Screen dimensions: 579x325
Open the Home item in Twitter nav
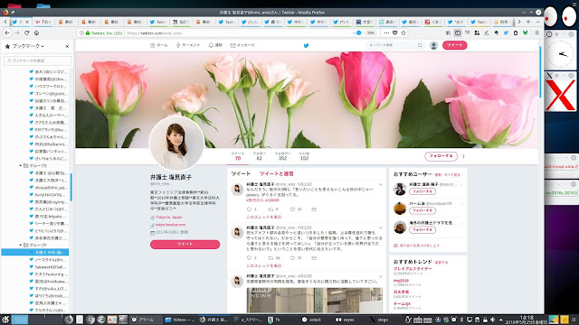[x=159, y=45]
